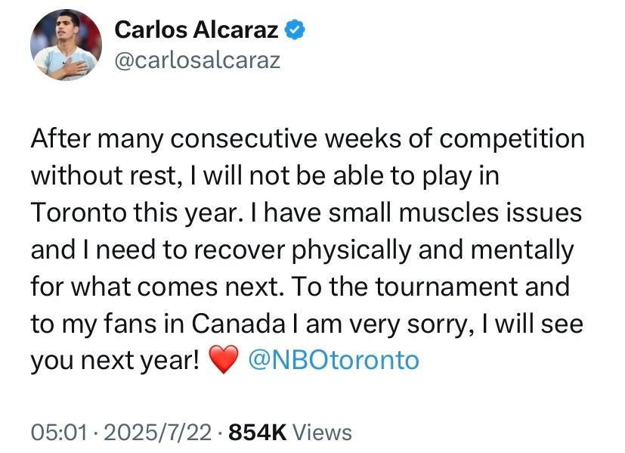The height and width of the screenshot is (453, 625).
Task: Click the word Canada in the tweet
Action: click(x=239, y=324)
